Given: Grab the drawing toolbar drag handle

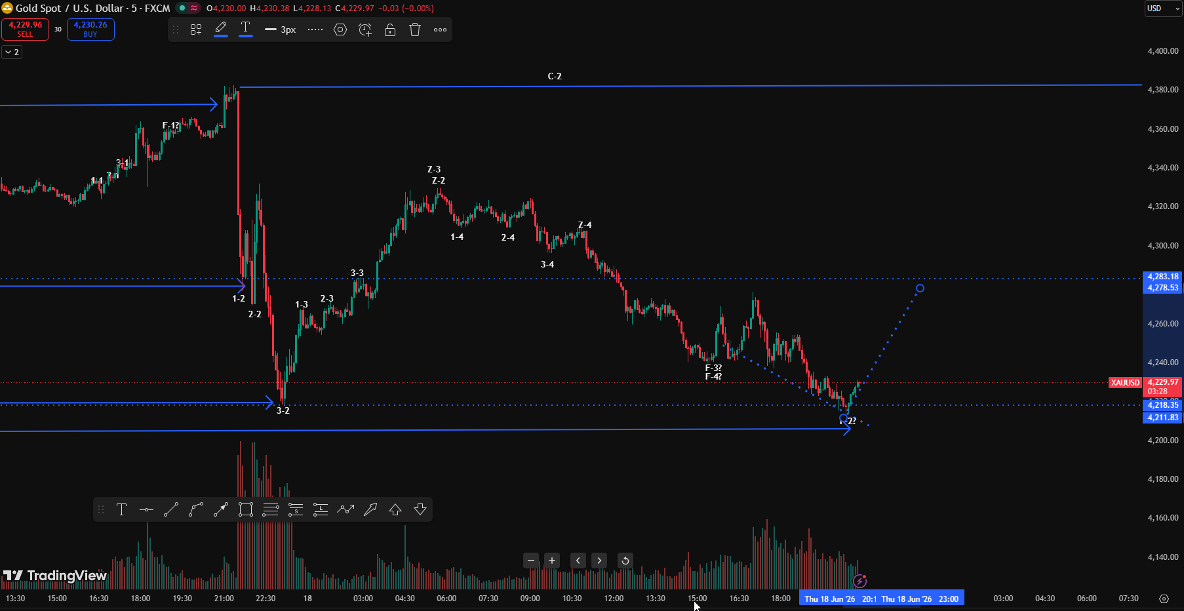Looking at the screenshot, I should [176, 30].
